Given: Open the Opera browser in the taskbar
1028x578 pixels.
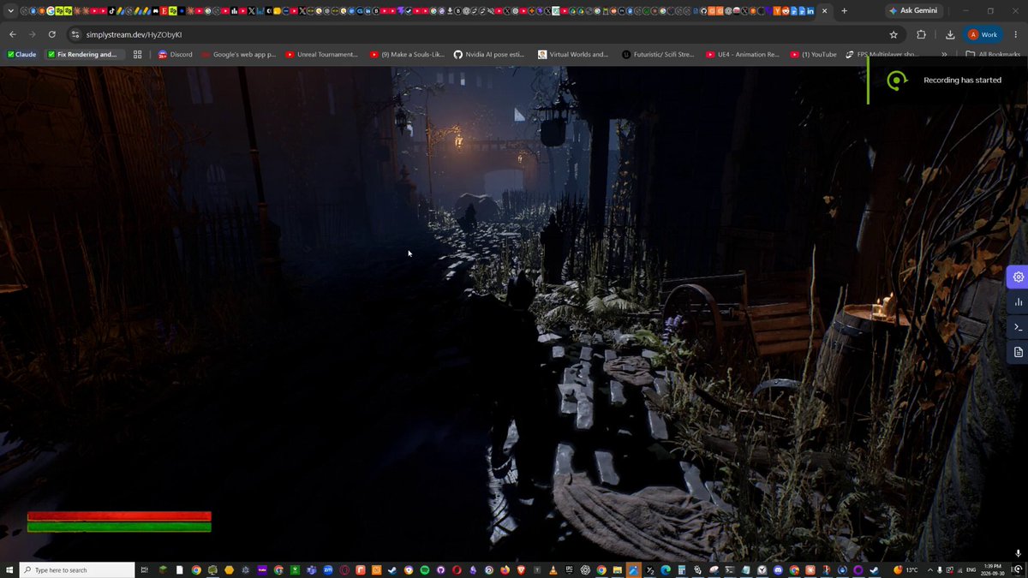Looking at the screenshot, I should [457, 569].
